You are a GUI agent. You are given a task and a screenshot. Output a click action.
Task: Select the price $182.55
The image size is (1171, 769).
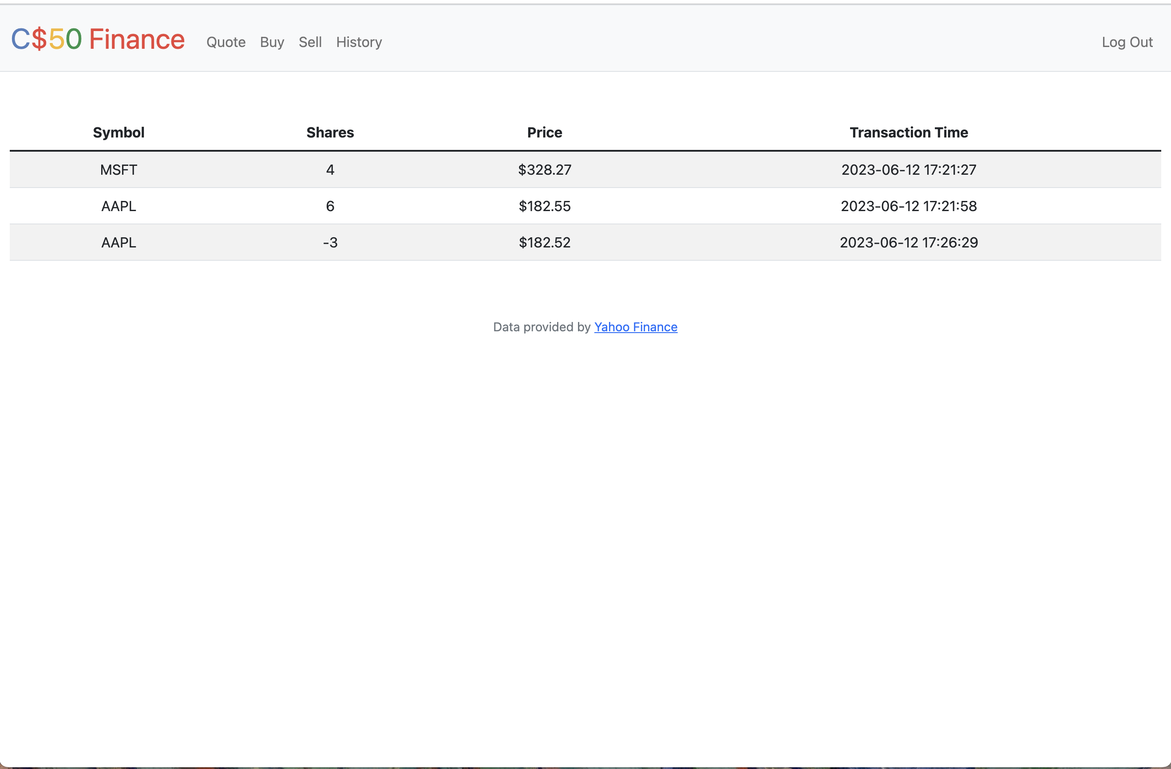click(x=545, y=206)
